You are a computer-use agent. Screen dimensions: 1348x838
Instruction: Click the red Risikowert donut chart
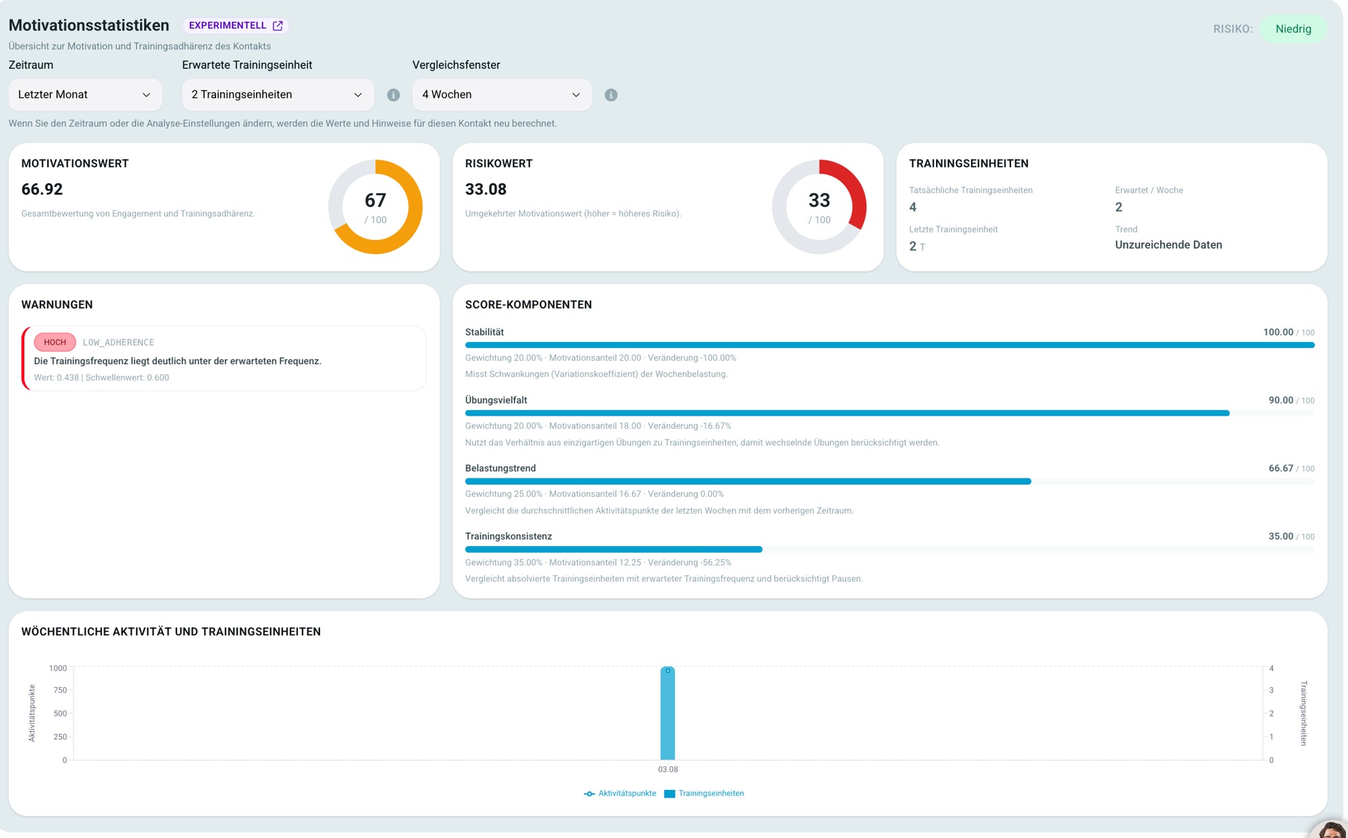(819, 207)
